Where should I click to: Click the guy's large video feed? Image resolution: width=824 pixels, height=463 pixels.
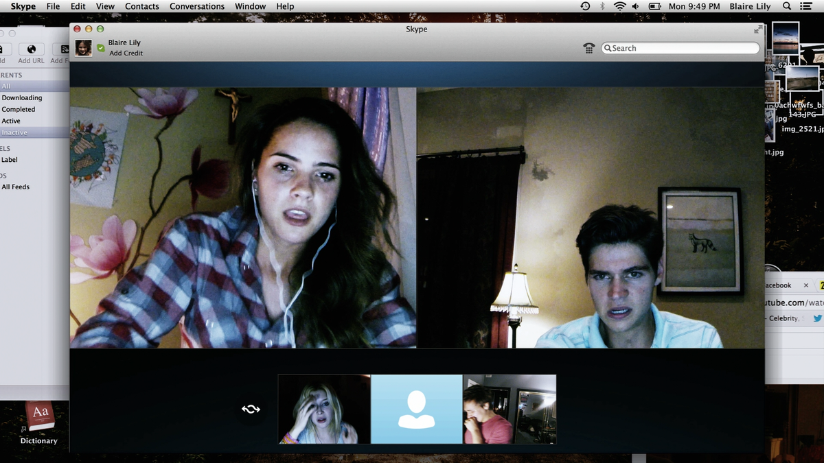tap(591, 217)
